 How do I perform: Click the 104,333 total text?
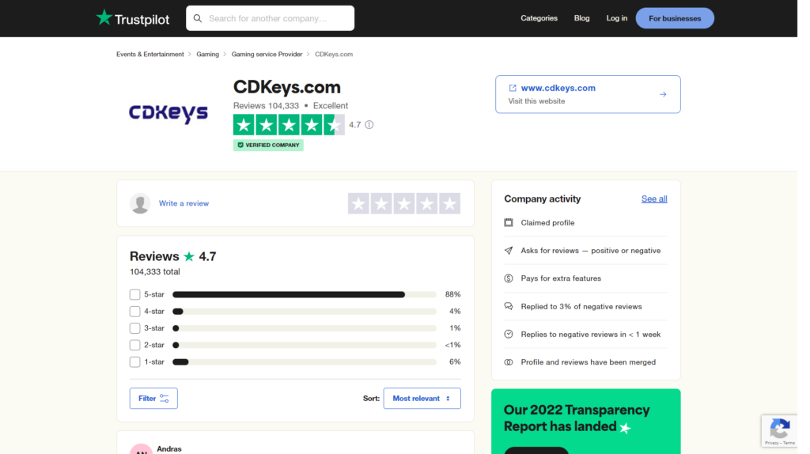(x=155, y=271)
